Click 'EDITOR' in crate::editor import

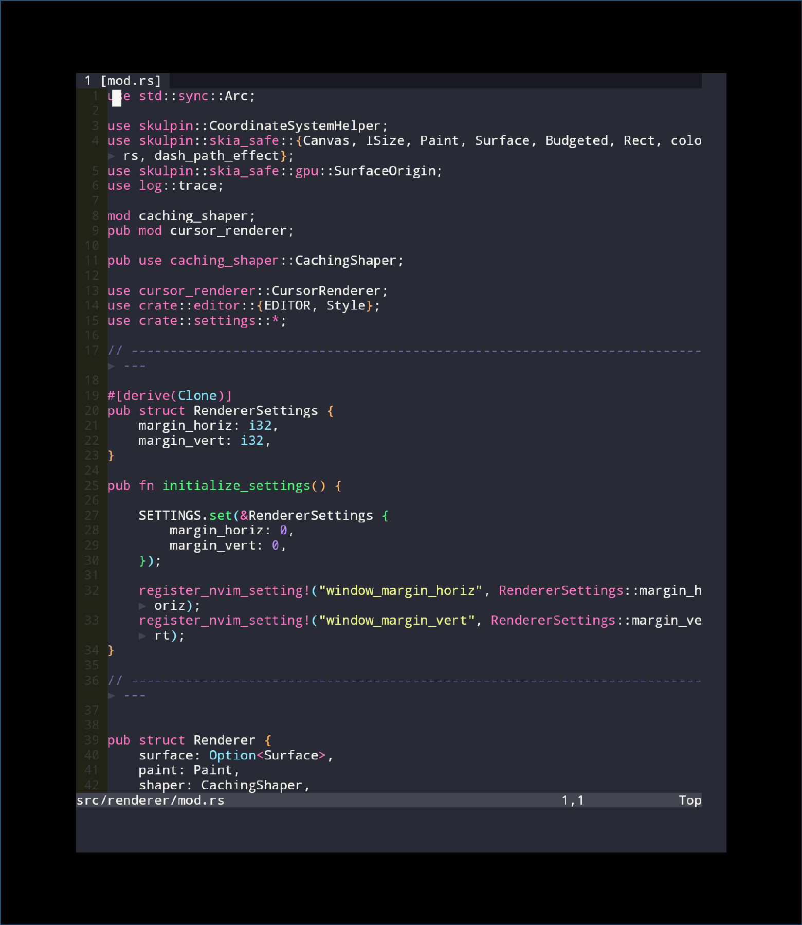click(x=287, y=306)
